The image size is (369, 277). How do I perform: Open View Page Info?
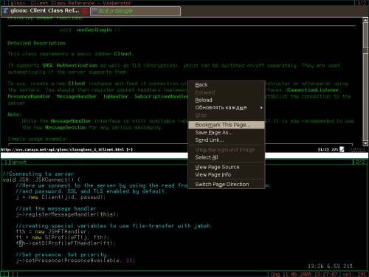tap(227, 174)
